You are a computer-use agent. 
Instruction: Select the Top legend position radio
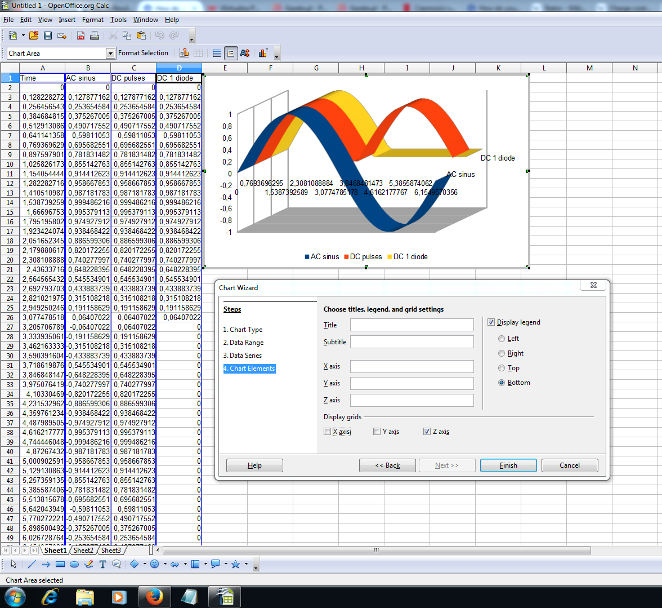click(502, 368)
